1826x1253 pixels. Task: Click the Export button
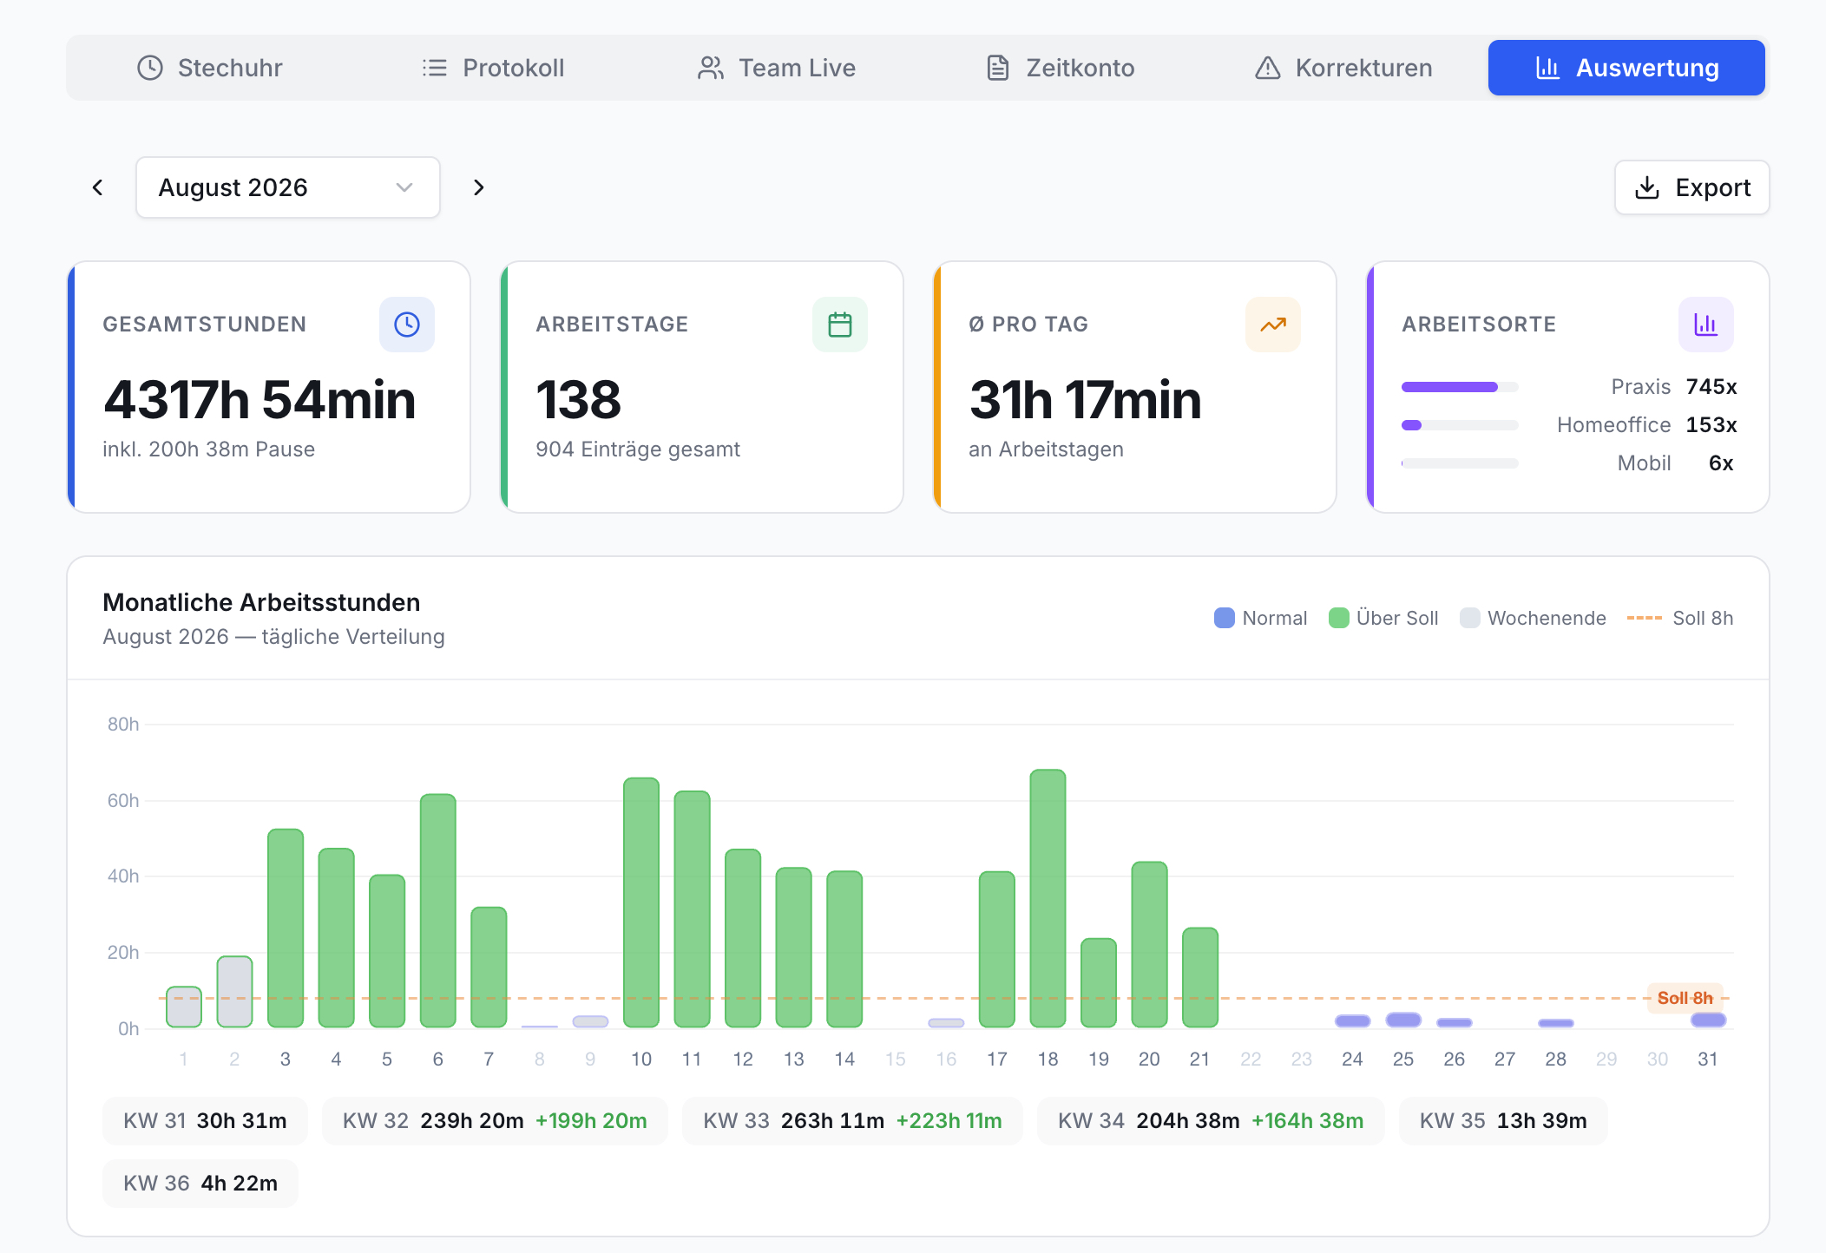(x=1691, y=187)
